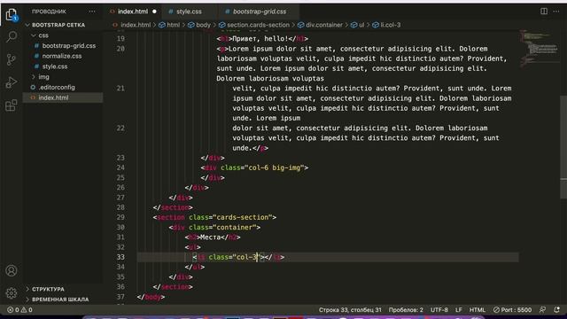Change end of line via LF
567x319 pixels.
(x=459, y=310)
